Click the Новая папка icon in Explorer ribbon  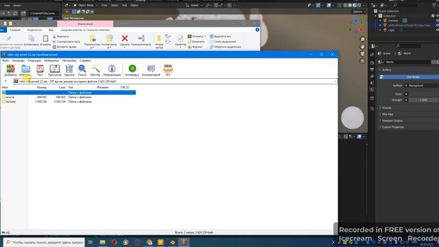pyautogui.click(x=159, y=38)
